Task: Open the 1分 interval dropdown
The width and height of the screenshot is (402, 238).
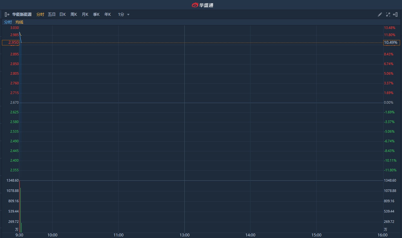Action: click(x=124, y=14)
